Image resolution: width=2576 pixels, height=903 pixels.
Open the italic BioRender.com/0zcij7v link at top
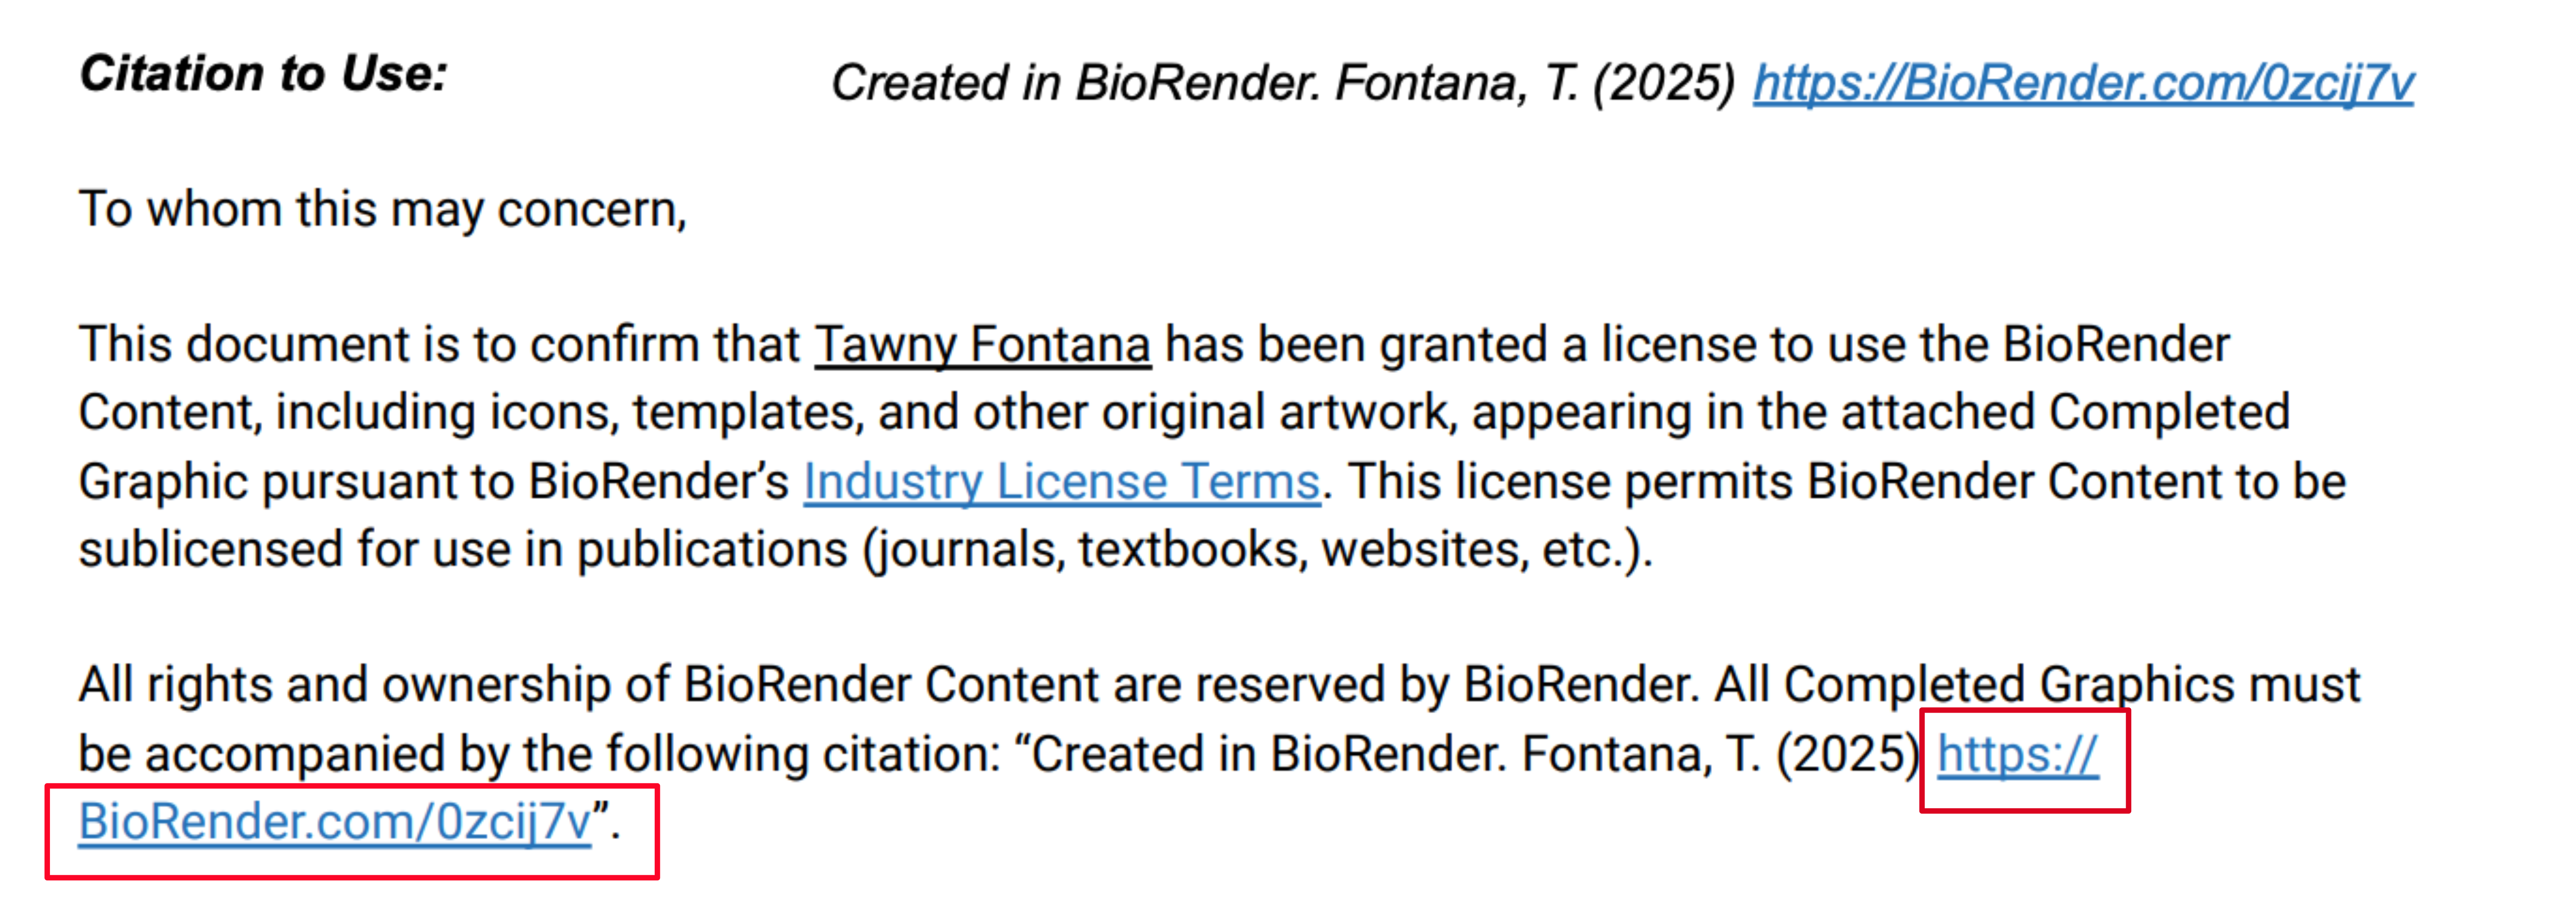coord(2082,82)
